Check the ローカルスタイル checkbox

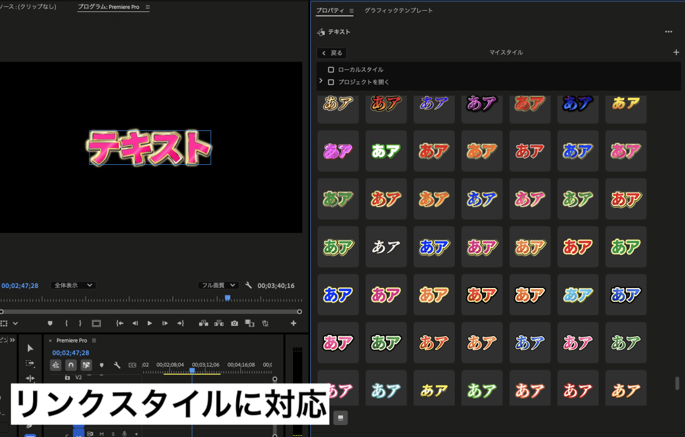pyautogui.click(x=331, y=69)
